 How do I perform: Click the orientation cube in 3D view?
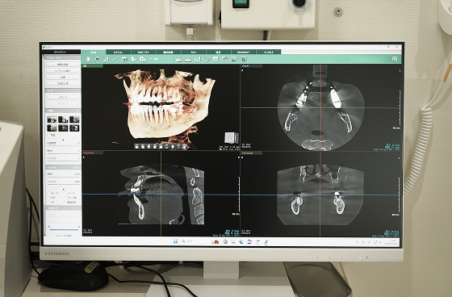pos(231,138)
